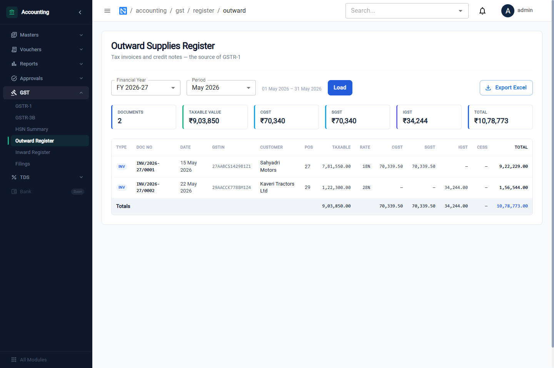This screenshot has height=368, width=554.
Task: Click the Reports bar chart icon
Action: point(14,64)
